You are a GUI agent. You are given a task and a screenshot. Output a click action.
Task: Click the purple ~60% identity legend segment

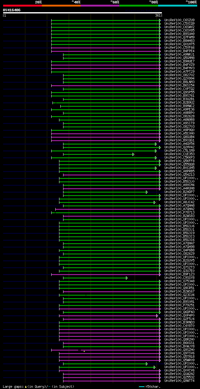(x=100, y=5)
